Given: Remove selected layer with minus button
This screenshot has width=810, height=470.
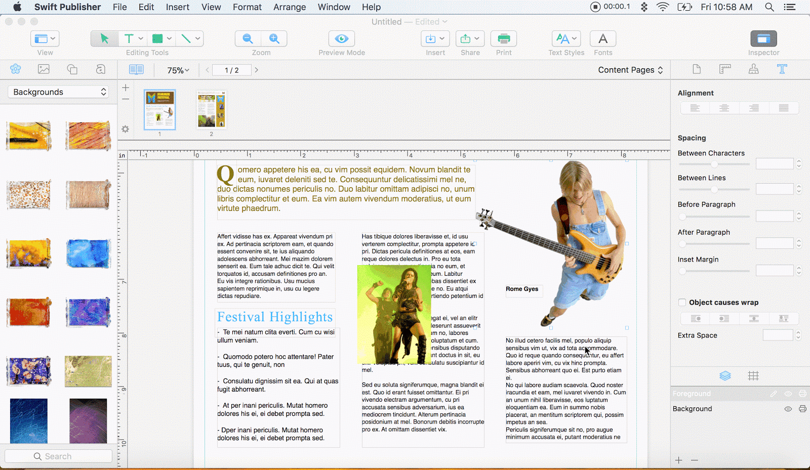Looking at the screenshot, I should (695, 460).
